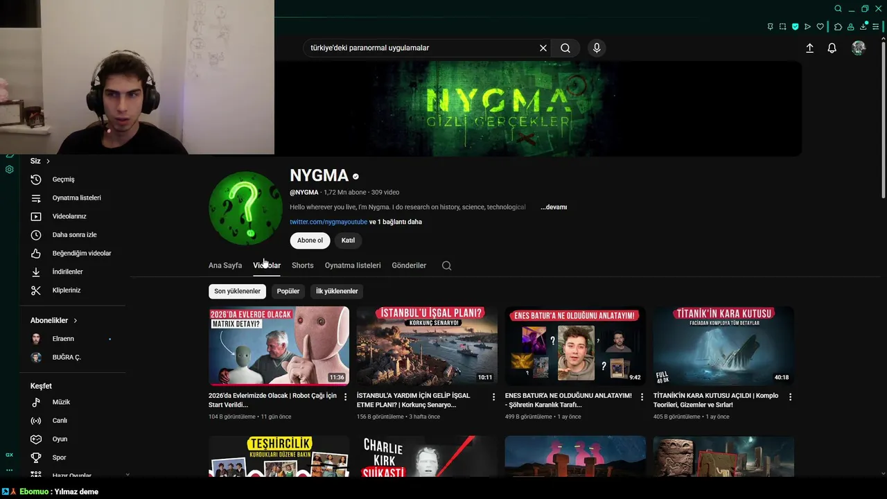This screenshot has height=499, width=887.
Task: Open Geçmiş history in sidebar
Action: (x=72, y=180)
